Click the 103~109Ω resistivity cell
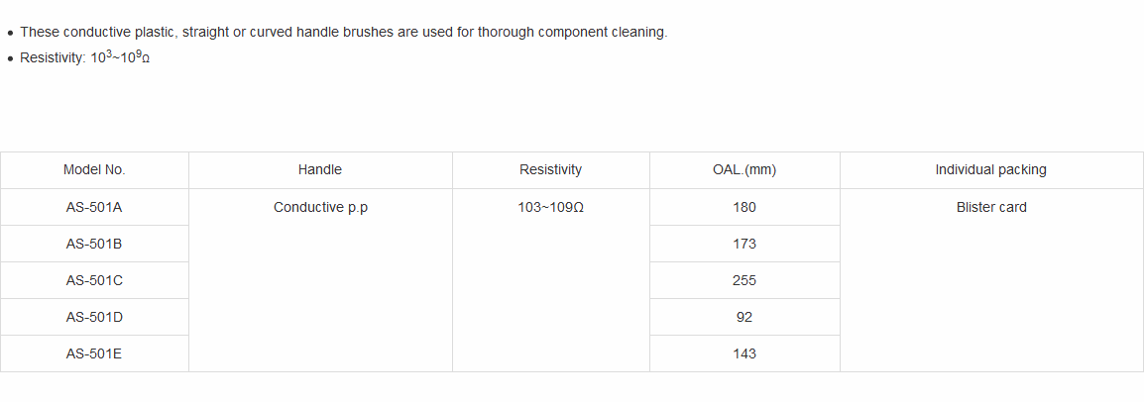The height and width of the screenshot is (402, 1144). pyautogui.click(x=550, y=207)
